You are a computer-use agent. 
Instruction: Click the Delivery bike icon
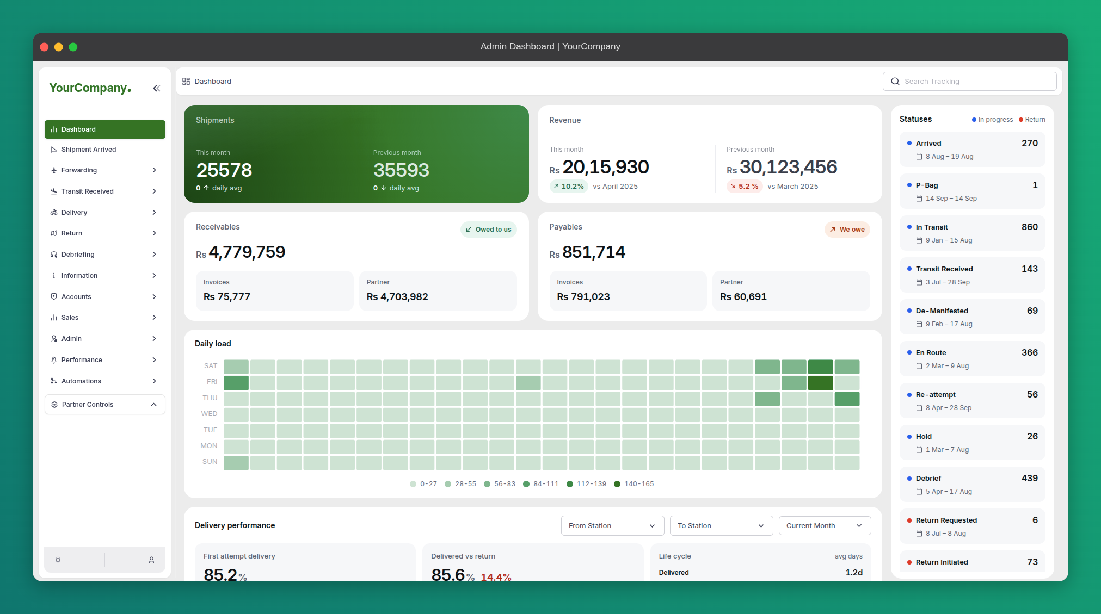pyautogui.click(x=54, y=213)
